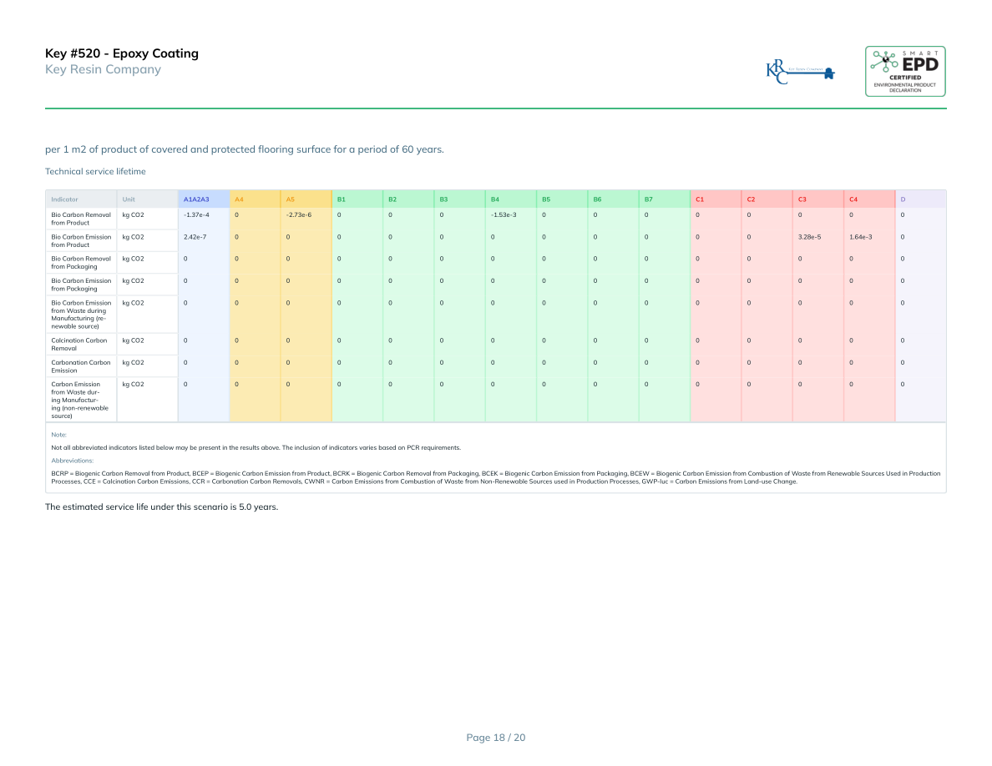Click the yellow A4 column header
Image resolution: width=992 pixels, height=766 pixels.
click(240, 199)
